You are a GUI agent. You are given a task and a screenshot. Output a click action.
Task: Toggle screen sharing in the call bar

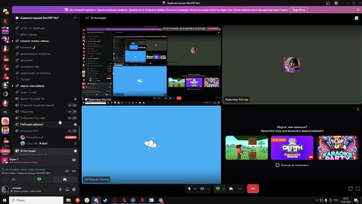coord(218,189)
